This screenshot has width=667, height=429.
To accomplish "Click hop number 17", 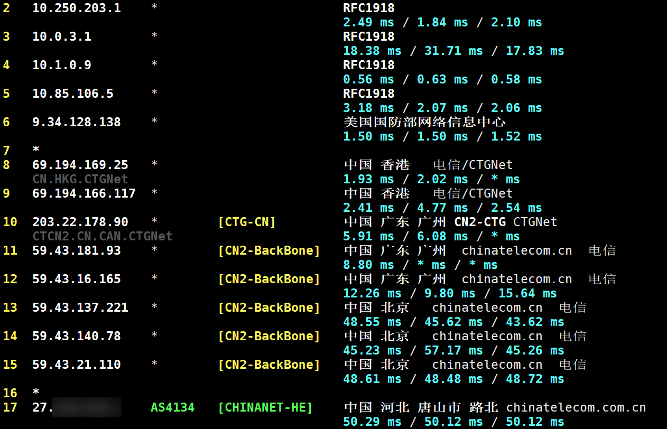I will (x=10, y=407).
